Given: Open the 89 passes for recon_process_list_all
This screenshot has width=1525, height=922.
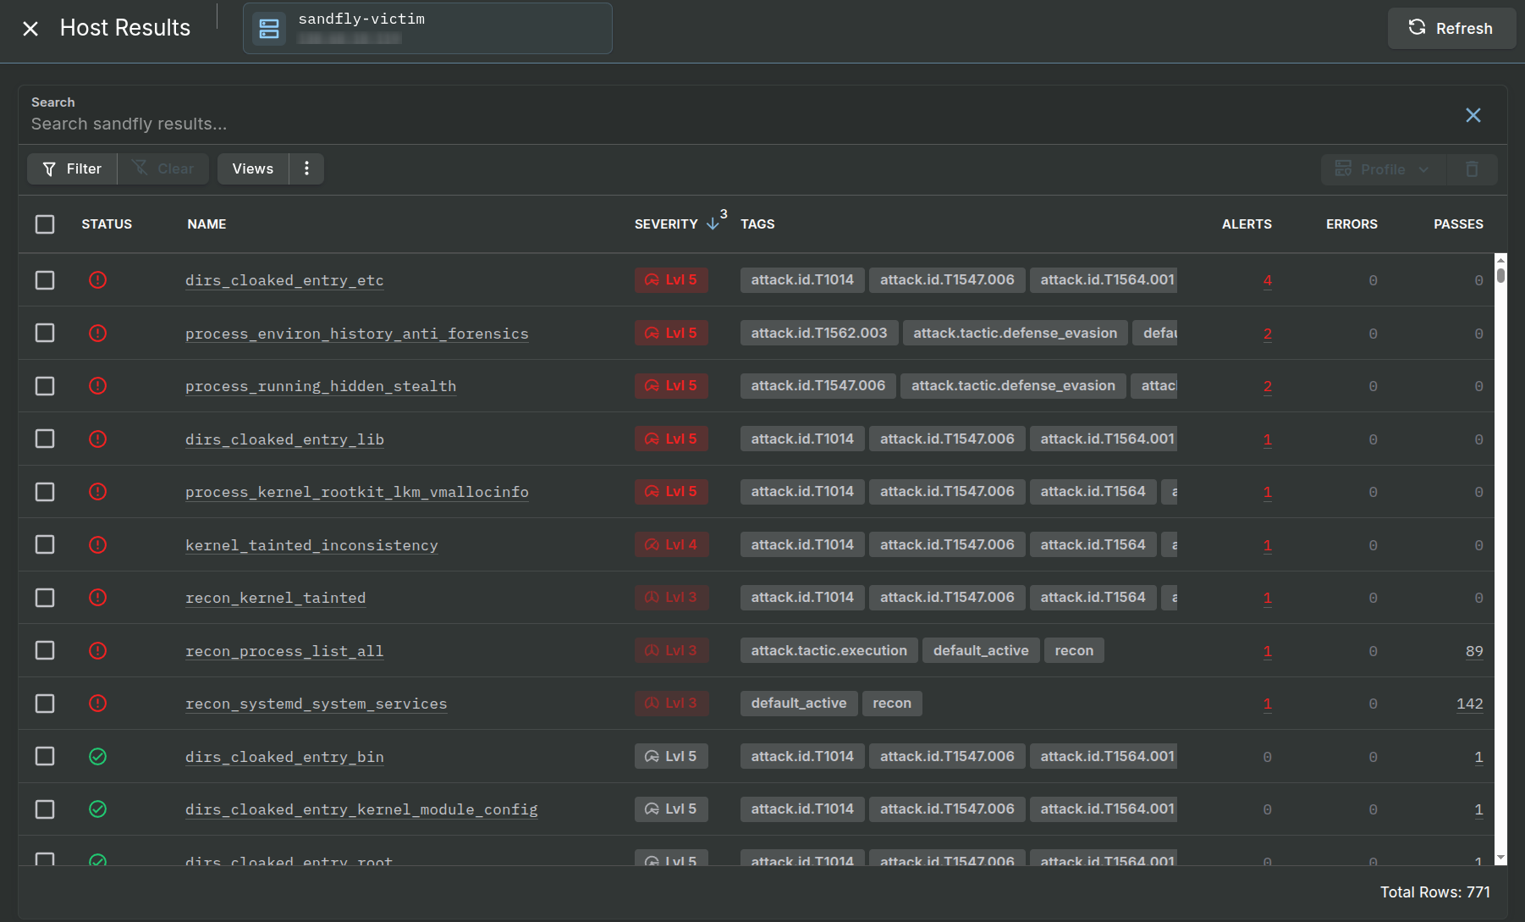Looking at the screenshot, I should pyautogui.click(x=1474, y=651).
